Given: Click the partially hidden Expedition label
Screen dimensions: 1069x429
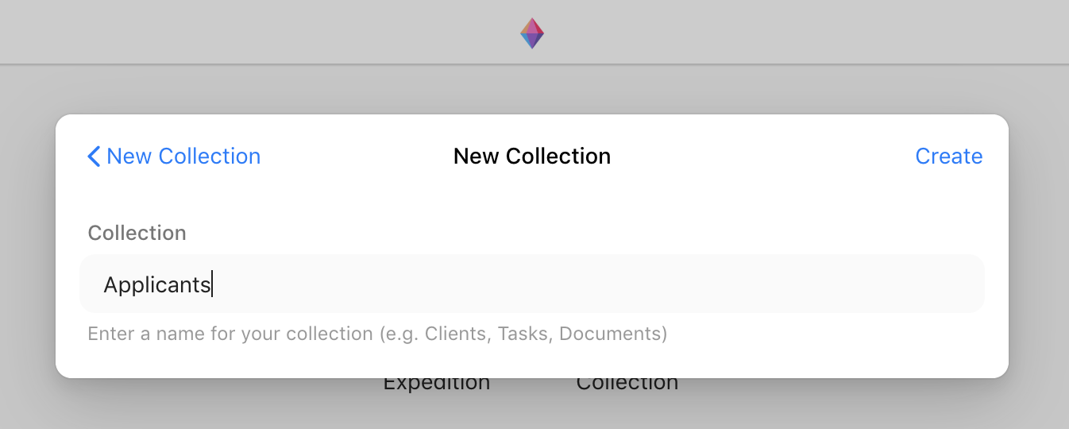Looking at the screenshot, I should pyautogui.click(x=437, y=385).
